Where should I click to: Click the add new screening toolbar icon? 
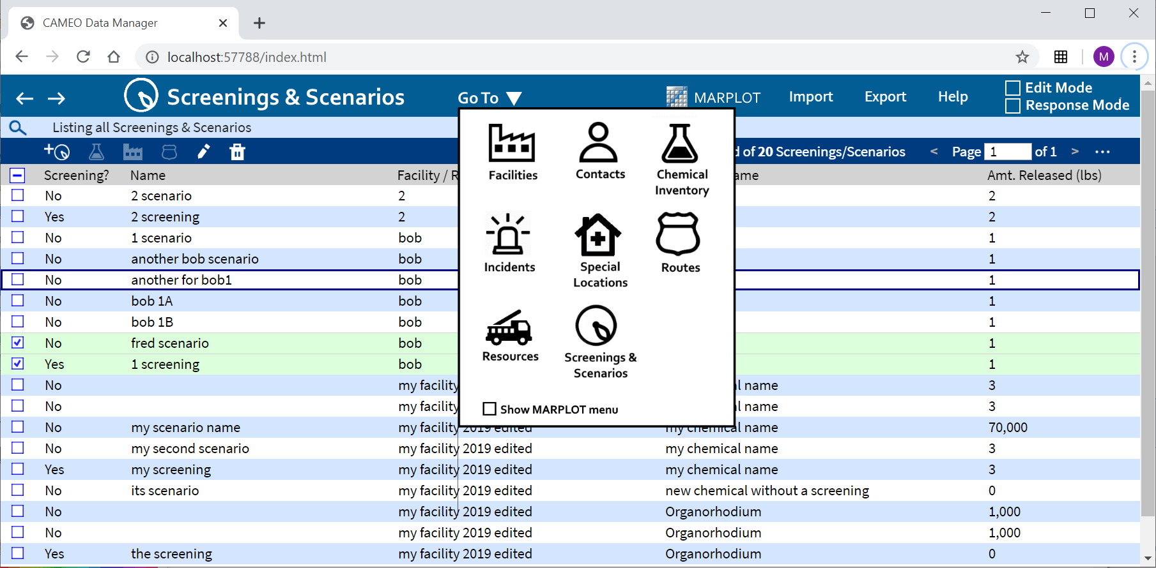[x=57, y=152]
